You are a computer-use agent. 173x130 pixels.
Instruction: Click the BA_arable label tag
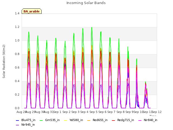coord(32,11)
